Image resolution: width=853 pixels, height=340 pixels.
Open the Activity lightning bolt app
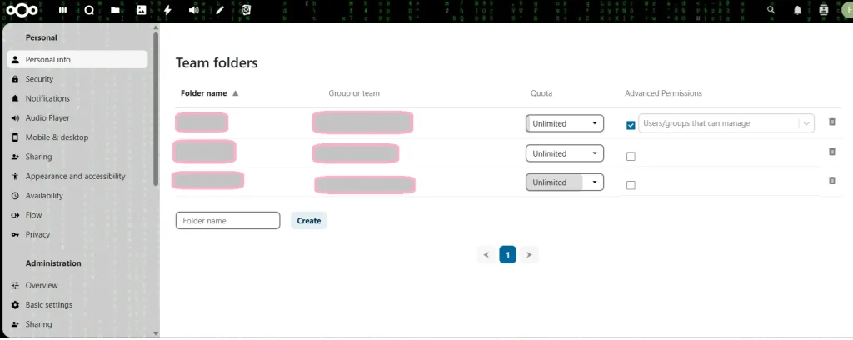click(x=167, y=10)
